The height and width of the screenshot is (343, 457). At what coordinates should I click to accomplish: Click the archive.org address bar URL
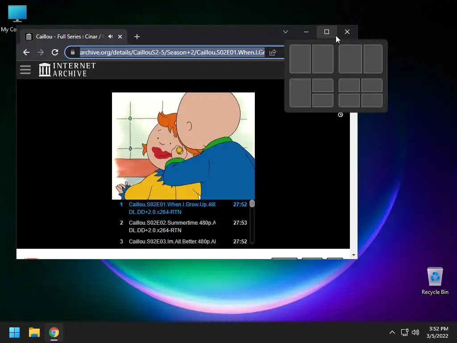point(172,52)
